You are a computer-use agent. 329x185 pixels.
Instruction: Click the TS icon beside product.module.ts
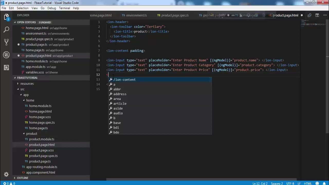(26, 139)
